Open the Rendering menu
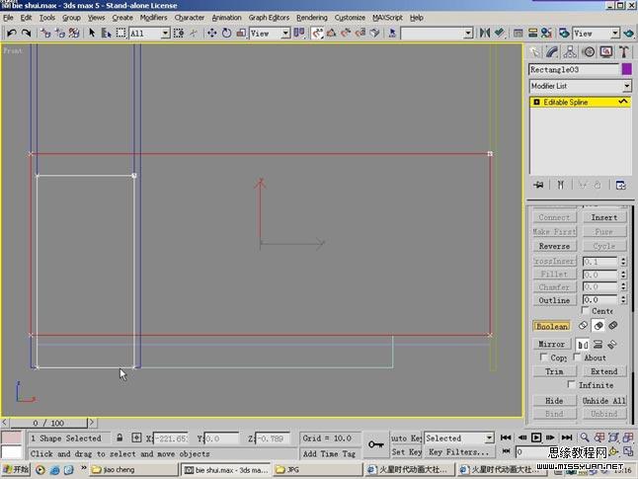 point(312,18)
